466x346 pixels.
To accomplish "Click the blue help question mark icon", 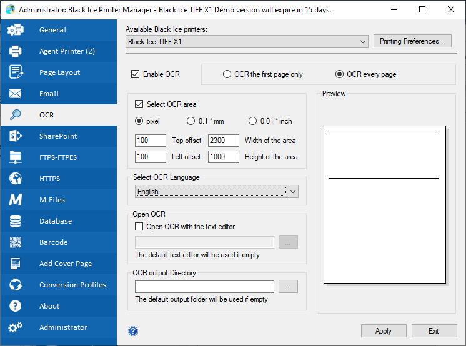I will 133,331.
